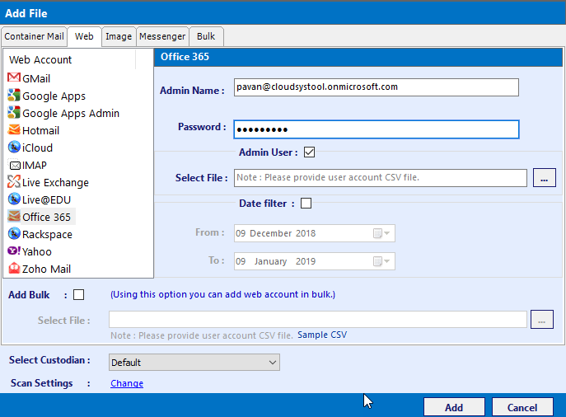The image size is (566, 417).
Task: Open the Sample CSV link
Action: [322, 335]
